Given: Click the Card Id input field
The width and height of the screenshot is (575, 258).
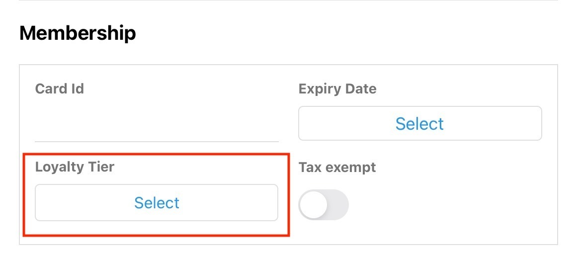Looking at the screenshot, I should tap(157, 124).
